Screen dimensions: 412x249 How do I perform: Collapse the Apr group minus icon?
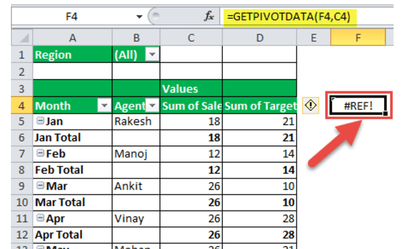tap(40, 218)
